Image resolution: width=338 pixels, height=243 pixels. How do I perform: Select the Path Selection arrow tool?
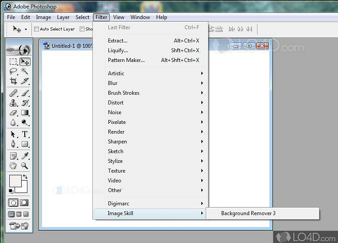point(13,134)
